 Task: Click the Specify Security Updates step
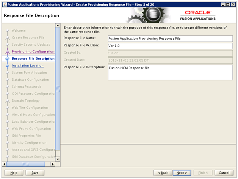click(x=31, y=45)
